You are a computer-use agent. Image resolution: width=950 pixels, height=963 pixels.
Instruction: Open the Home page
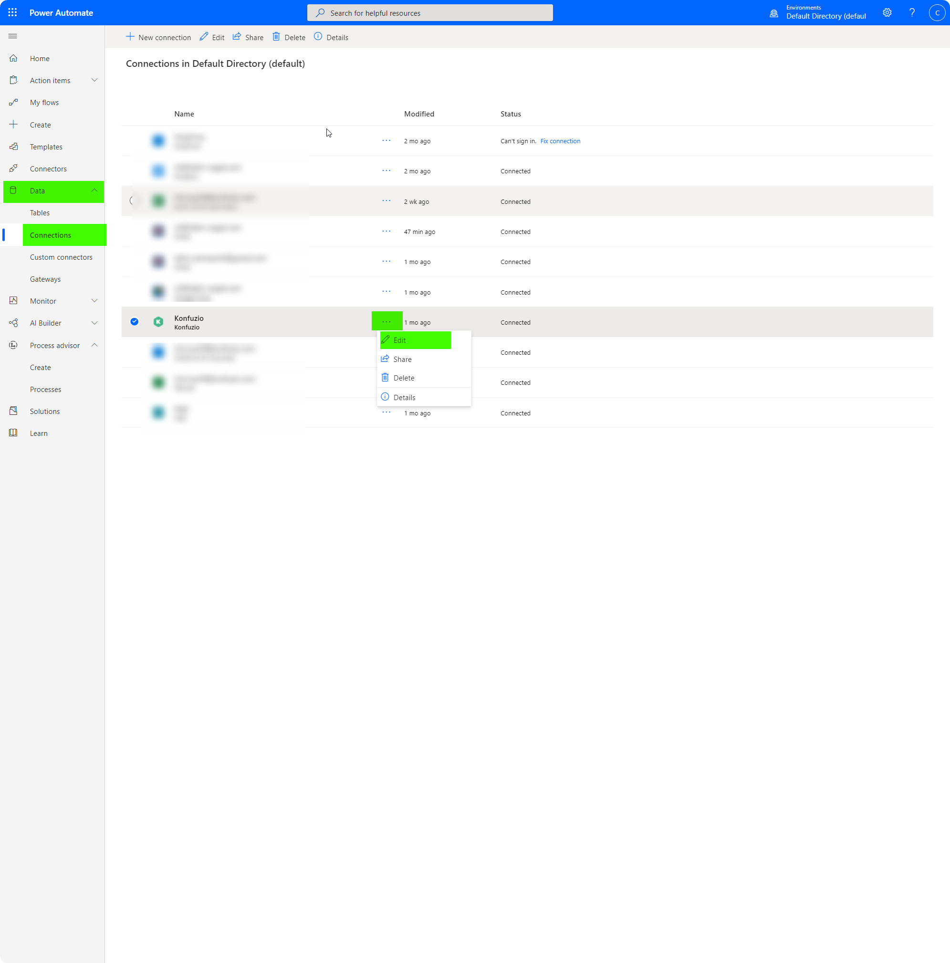tap(40, 59)
